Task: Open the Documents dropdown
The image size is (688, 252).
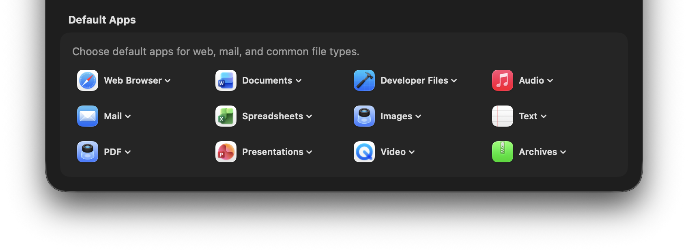Action: tap(272, 80)
